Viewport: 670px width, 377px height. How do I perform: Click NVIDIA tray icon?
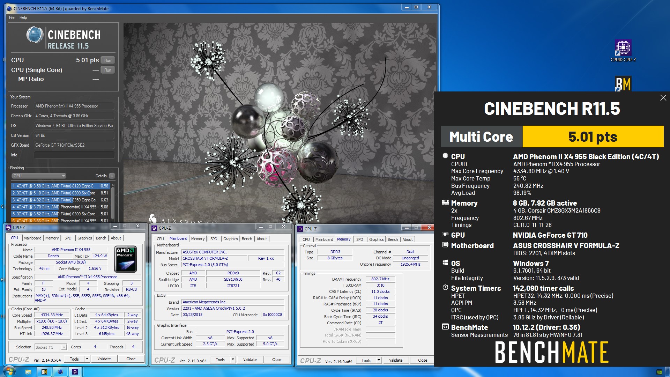[x=659, y=372]
